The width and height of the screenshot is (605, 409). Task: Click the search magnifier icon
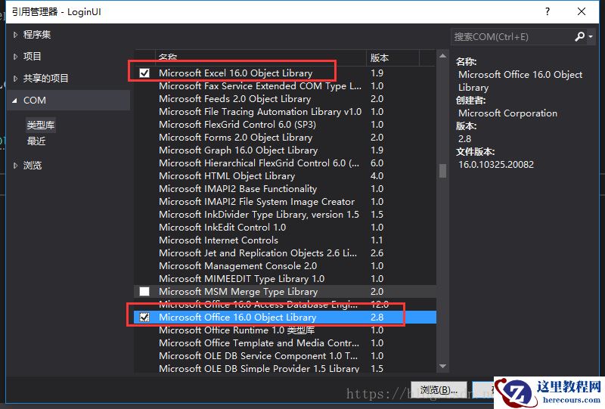[x=579, y=36]
